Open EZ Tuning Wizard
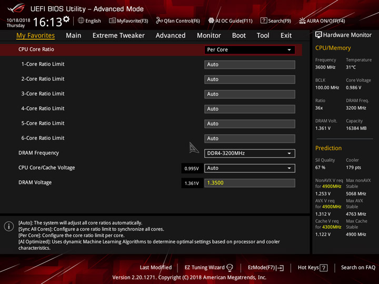379x284 pixels. [x=204, y=268]
